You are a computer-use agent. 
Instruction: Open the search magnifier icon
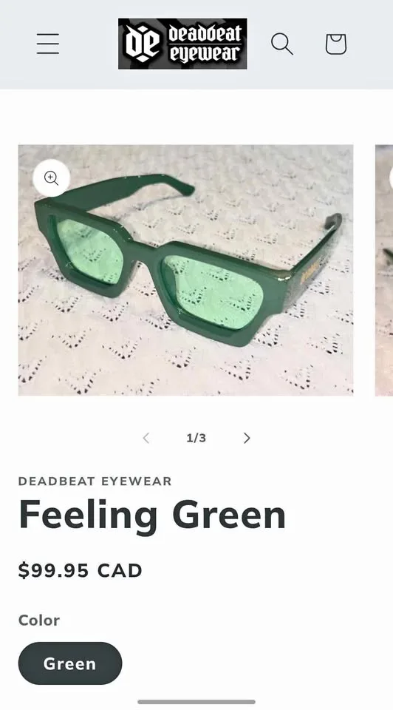(281, 44)
